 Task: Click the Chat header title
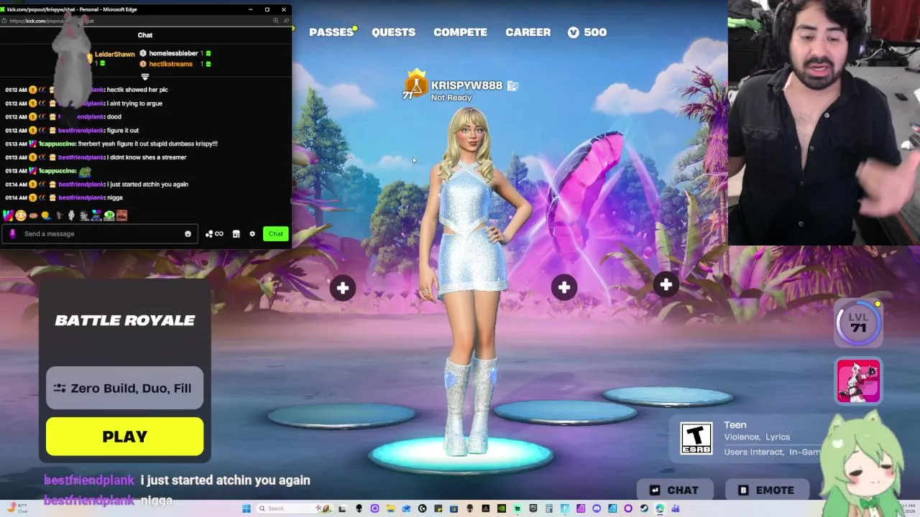pos(145,34)
